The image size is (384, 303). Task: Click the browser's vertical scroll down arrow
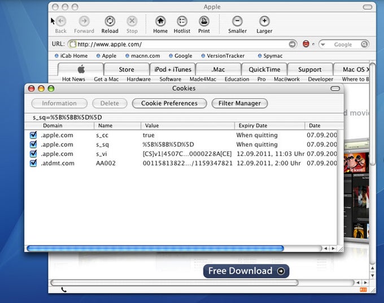(372, 276)
